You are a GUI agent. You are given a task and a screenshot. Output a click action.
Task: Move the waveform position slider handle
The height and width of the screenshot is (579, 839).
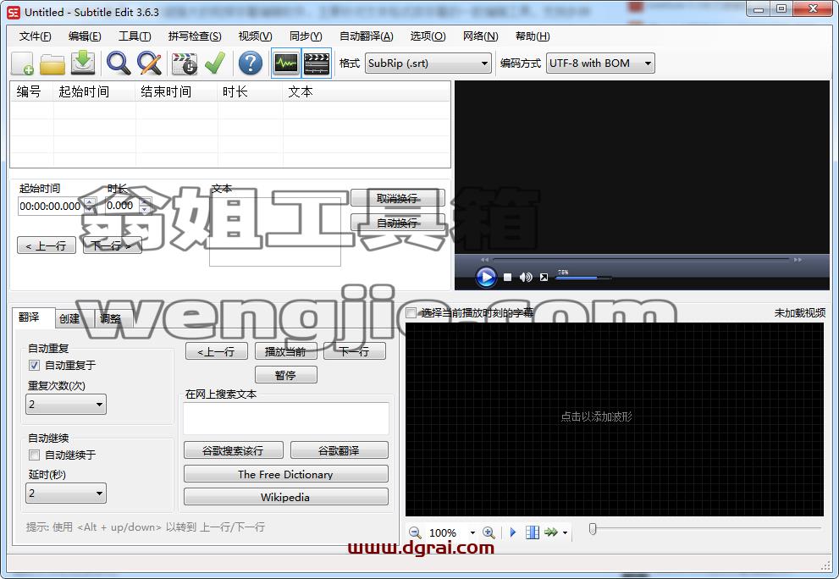pos(593,529)
